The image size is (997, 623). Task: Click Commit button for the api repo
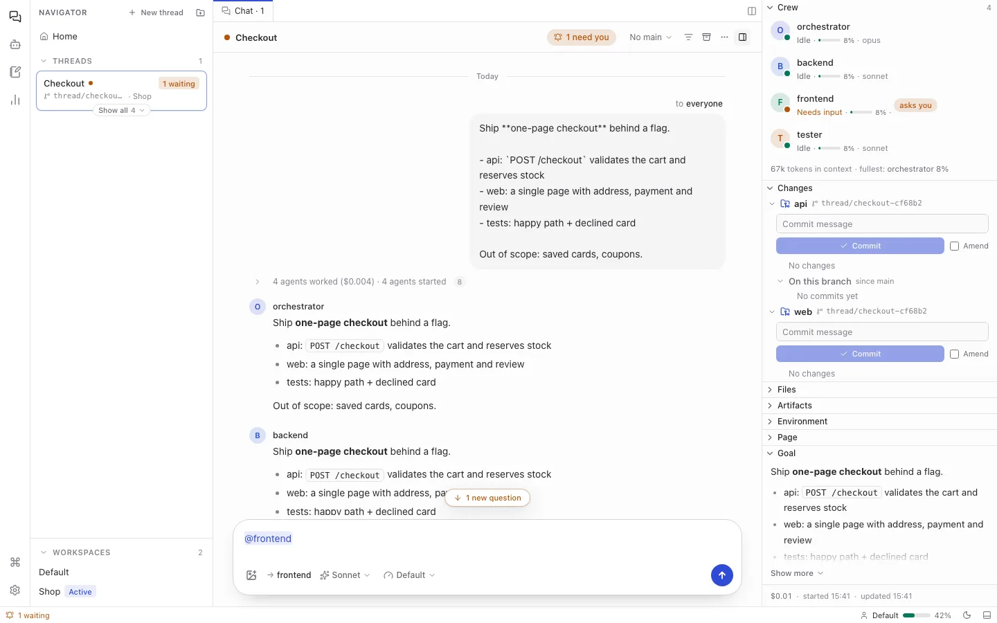[x=860, y=246]
